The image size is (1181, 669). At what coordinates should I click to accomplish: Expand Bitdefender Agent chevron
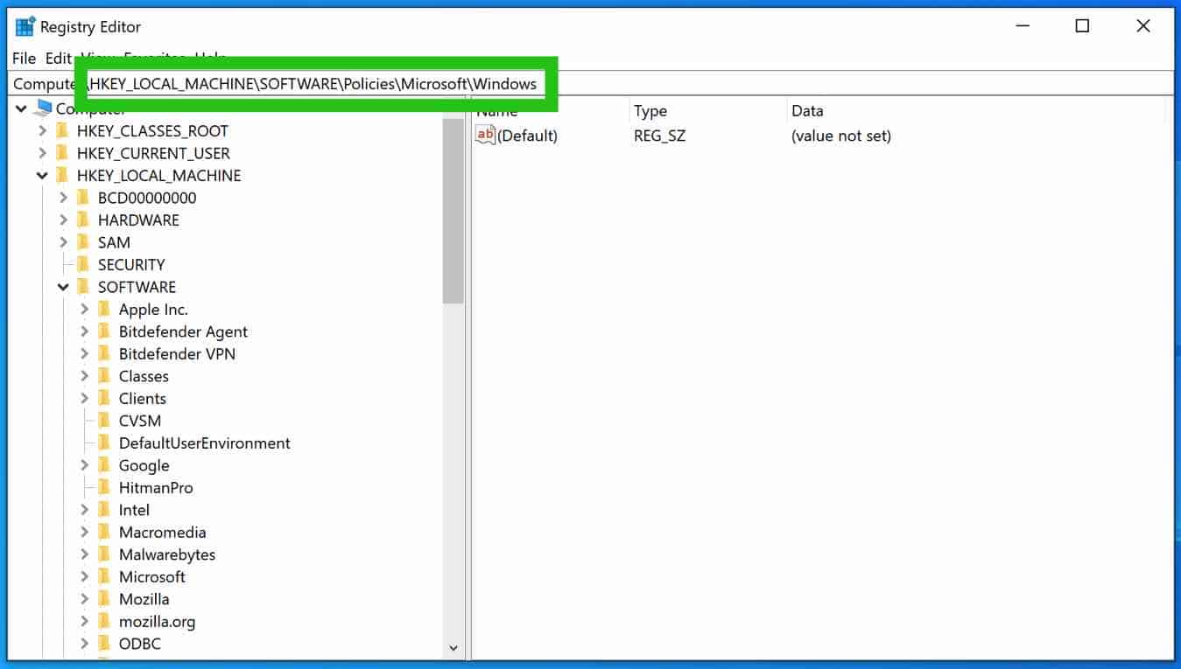click(x=84, y=331)
